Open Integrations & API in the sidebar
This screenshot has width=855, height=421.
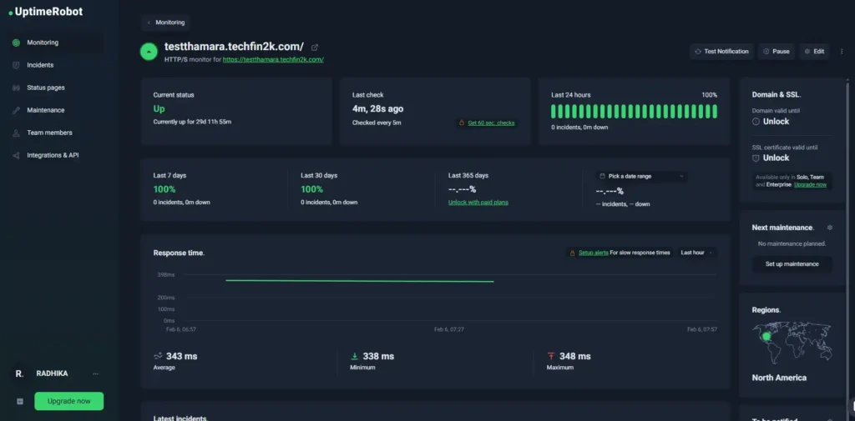point(55,155)
